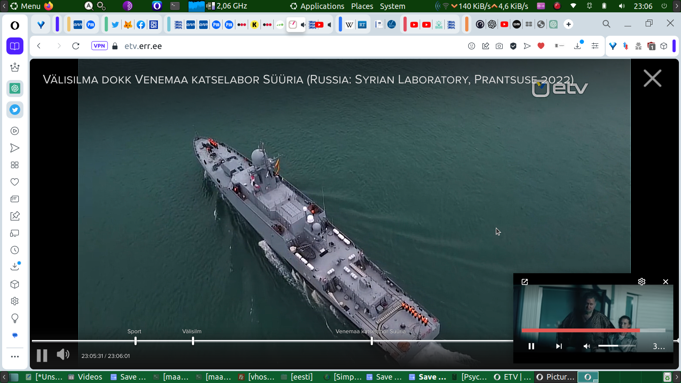Pause the ETV main video
The height and width of the screenshot is (383, 681).
[42, 355]
